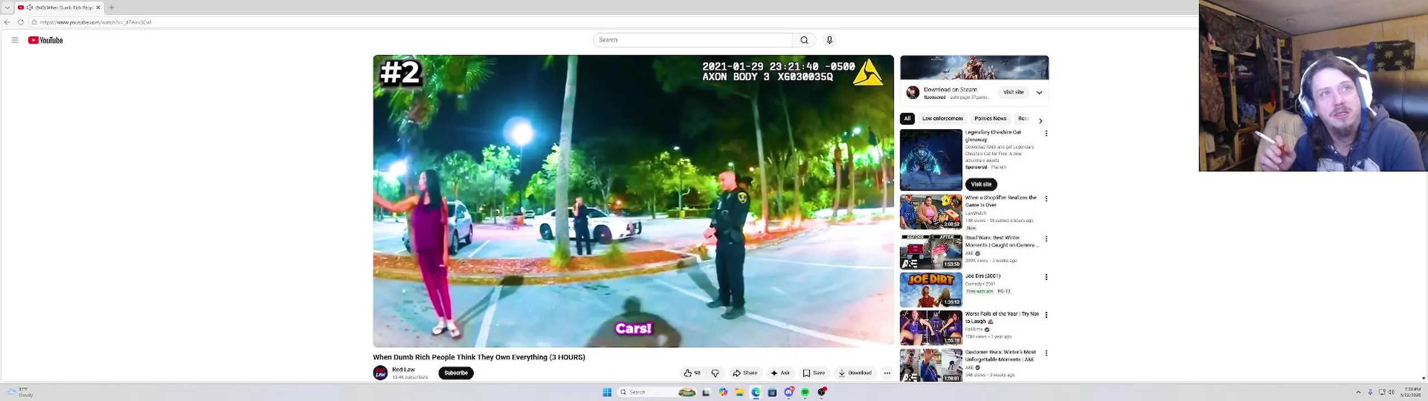Open Worst Fails of the Year title

(x=1002, y=317)
